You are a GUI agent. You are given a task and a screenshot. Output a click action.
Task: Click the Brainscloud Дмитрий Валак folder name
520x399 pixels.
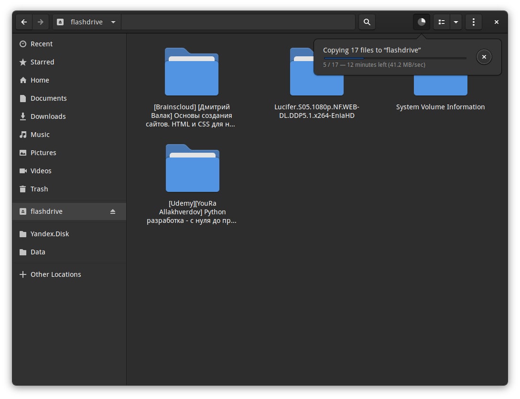191,115
